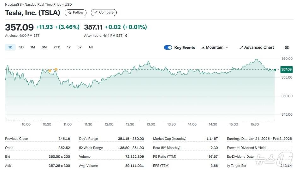The width and height of the screenshot is (296, 170).
Task: Select the 1M range tab
Action: [33, 47]
